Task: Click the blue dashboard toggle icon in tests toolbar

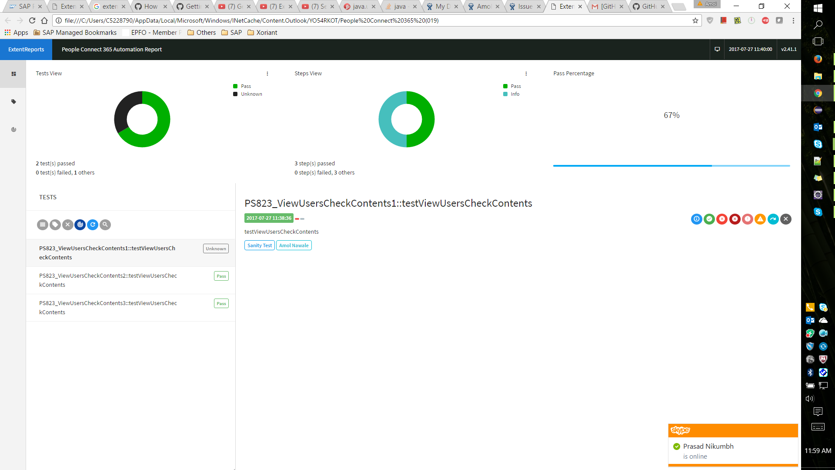Action: (80, 225)
